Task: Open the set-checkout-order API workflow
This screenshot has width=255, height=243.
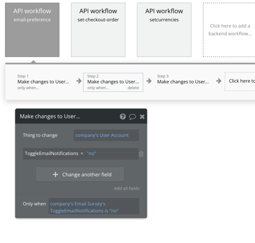Action: coord(98,30)
